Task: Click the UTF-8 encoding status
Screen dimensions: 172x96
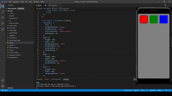Action: click(x=143, y=90)
